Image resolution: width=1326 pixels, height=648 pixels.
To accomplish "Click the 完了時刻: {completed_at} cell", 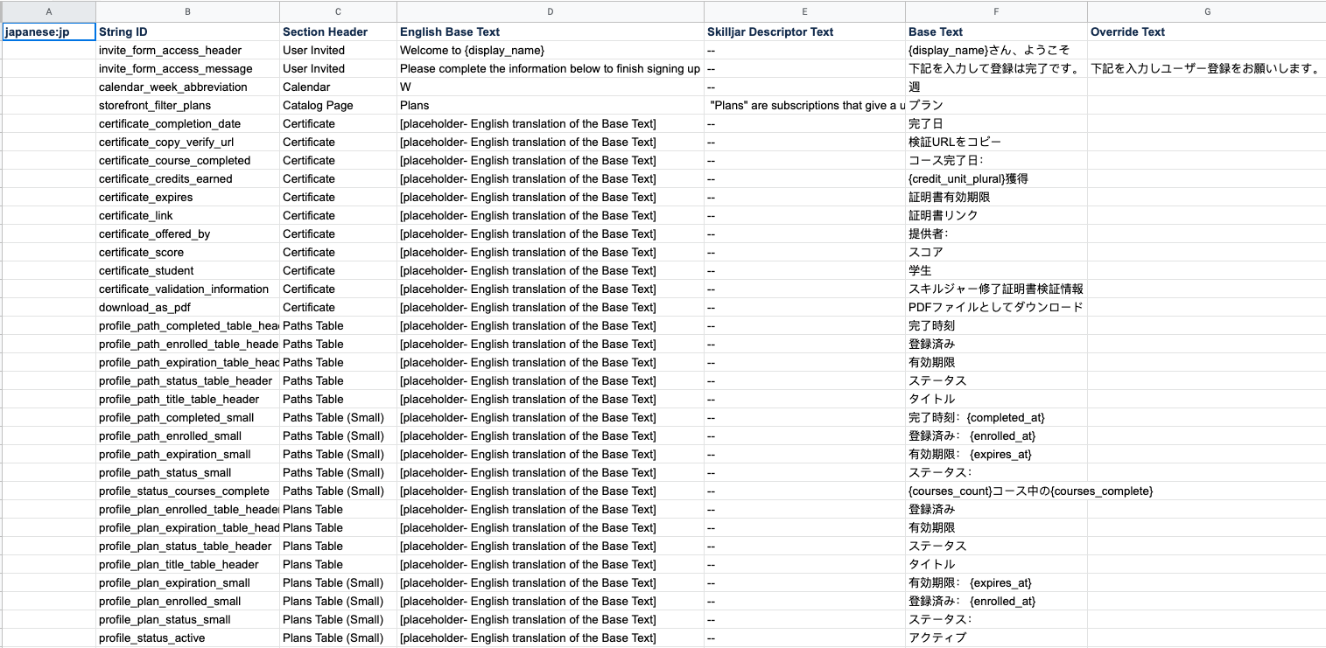I will pyautogui.click(x=997, y=418).
